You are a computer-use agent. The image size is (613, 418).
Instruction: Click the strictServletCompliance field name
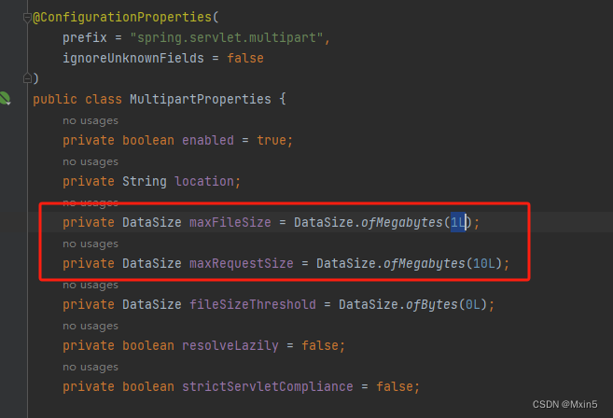(x=268, y=386)
